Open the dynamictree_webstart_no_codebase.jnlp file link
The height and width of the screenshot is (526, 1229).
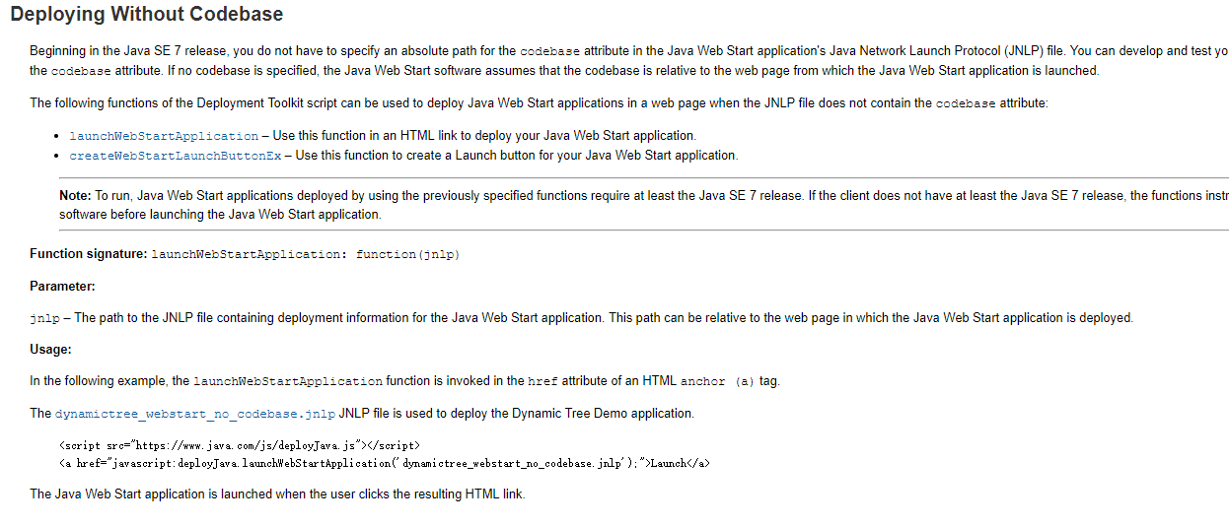195,414
